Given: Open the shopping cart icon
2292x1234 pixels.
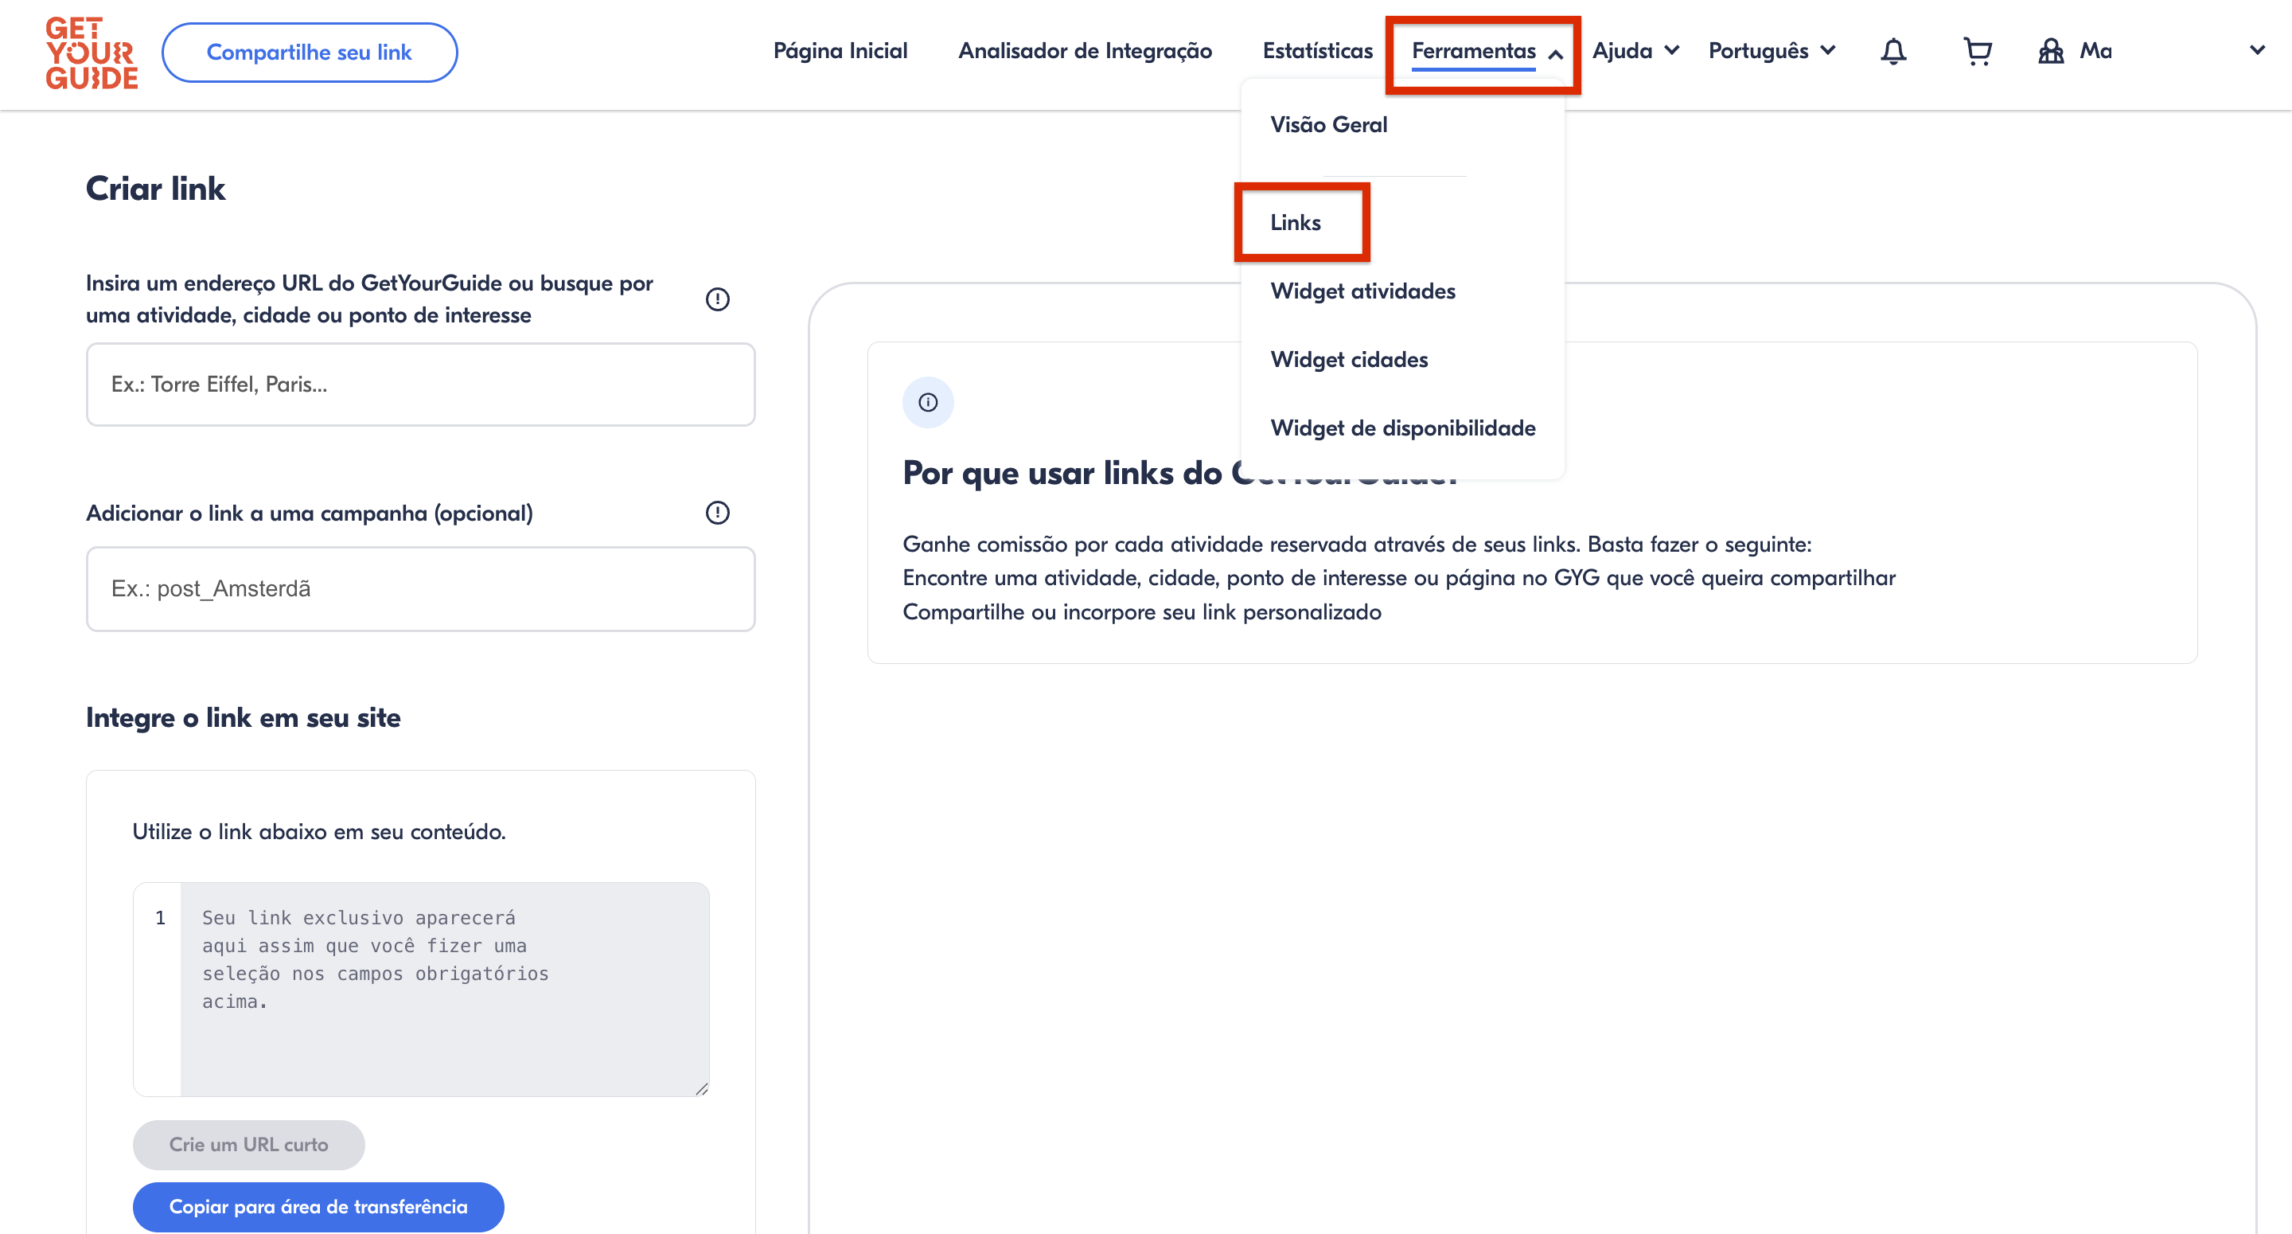Looking at the screenshot, I should (1976, 52).
